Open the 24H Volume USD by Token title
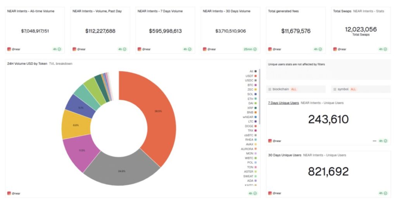397x203 pixels. point(27,64)
